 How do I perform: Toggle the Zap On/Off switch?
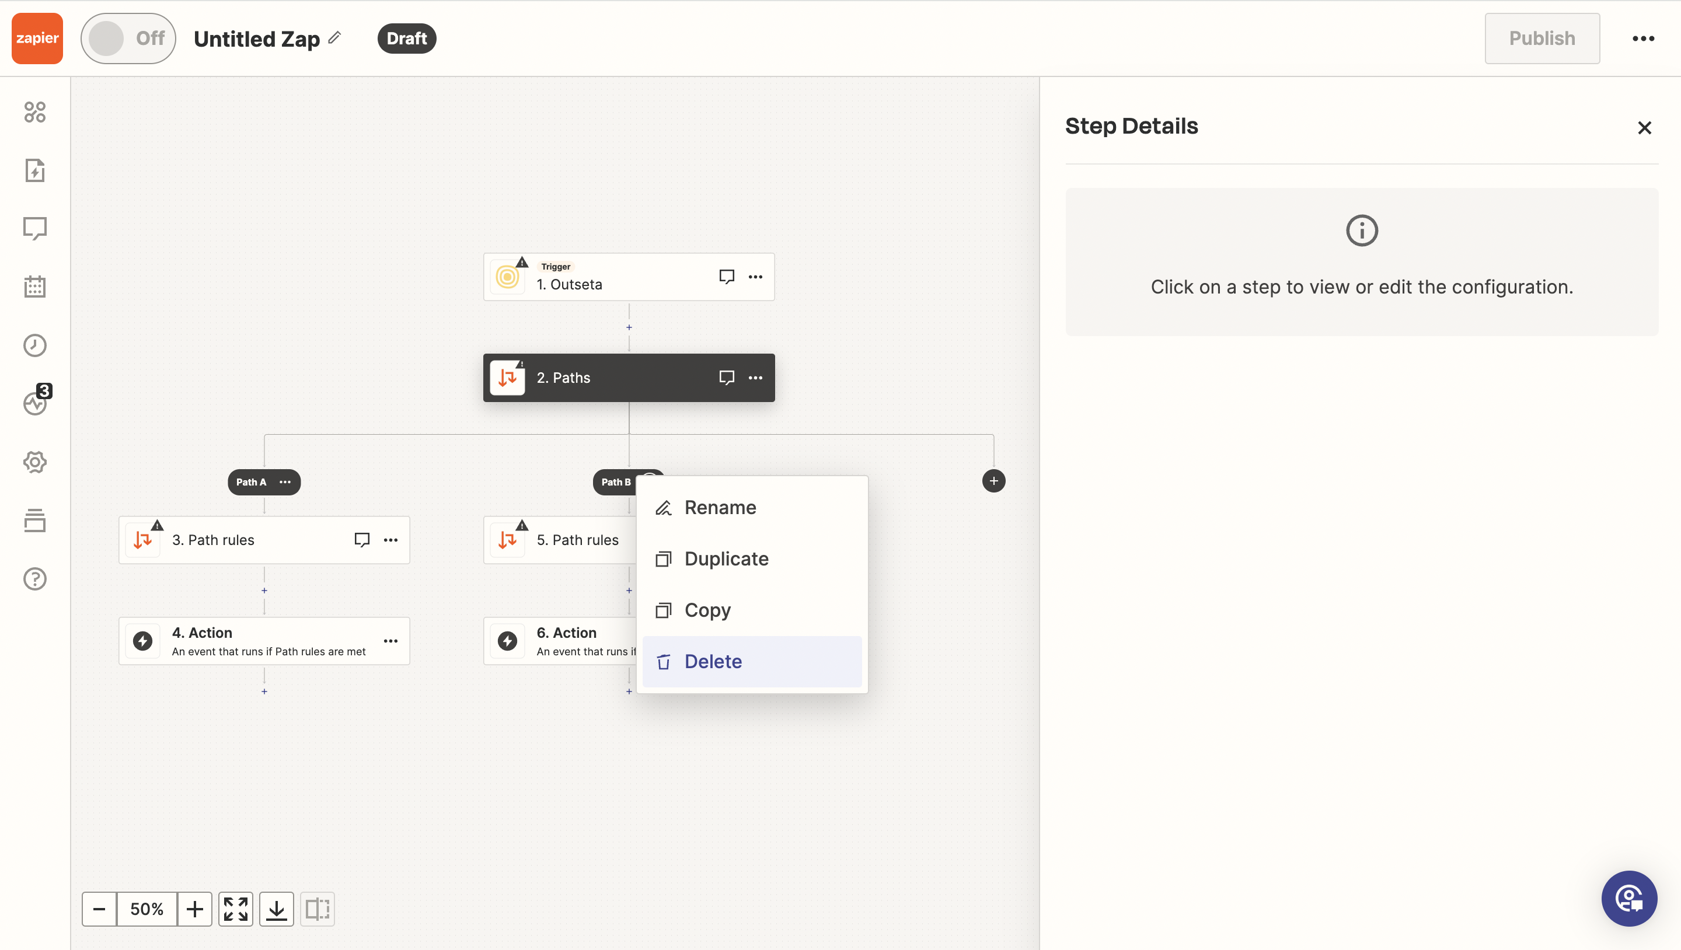[128, 38]
